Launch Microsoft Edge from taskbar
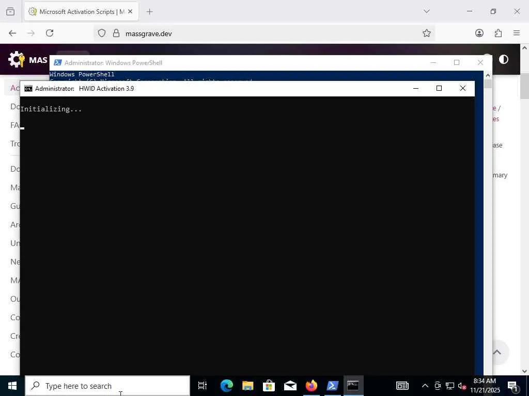This screenshot has width=529, height=396. [226, 386]
